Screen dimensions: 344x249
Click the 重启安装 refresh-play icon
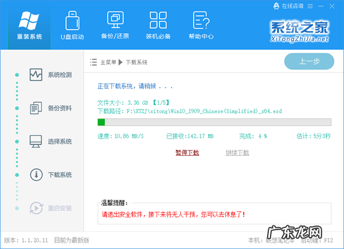36,208
